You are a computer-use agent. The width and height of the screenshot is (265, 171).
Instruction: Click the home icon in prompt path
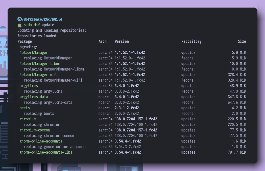pyautogui.click(x=20, y=19)
